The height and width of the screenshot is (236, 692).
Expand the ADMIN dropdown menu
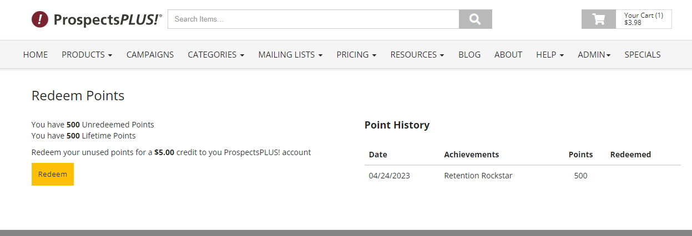point(594,54)
